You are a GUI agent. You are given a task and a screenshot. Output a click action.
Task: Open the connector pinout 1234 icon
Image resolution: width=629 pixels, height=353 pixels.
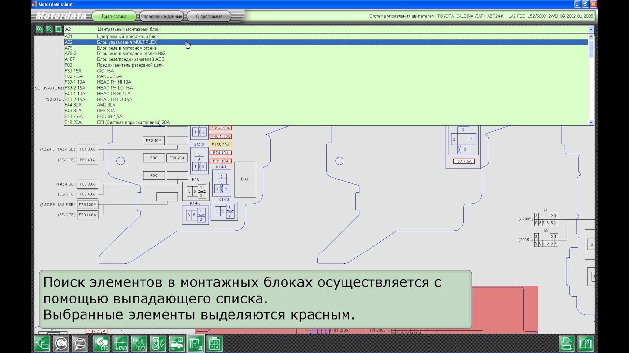pyautogui.click(x=214, y=343)
